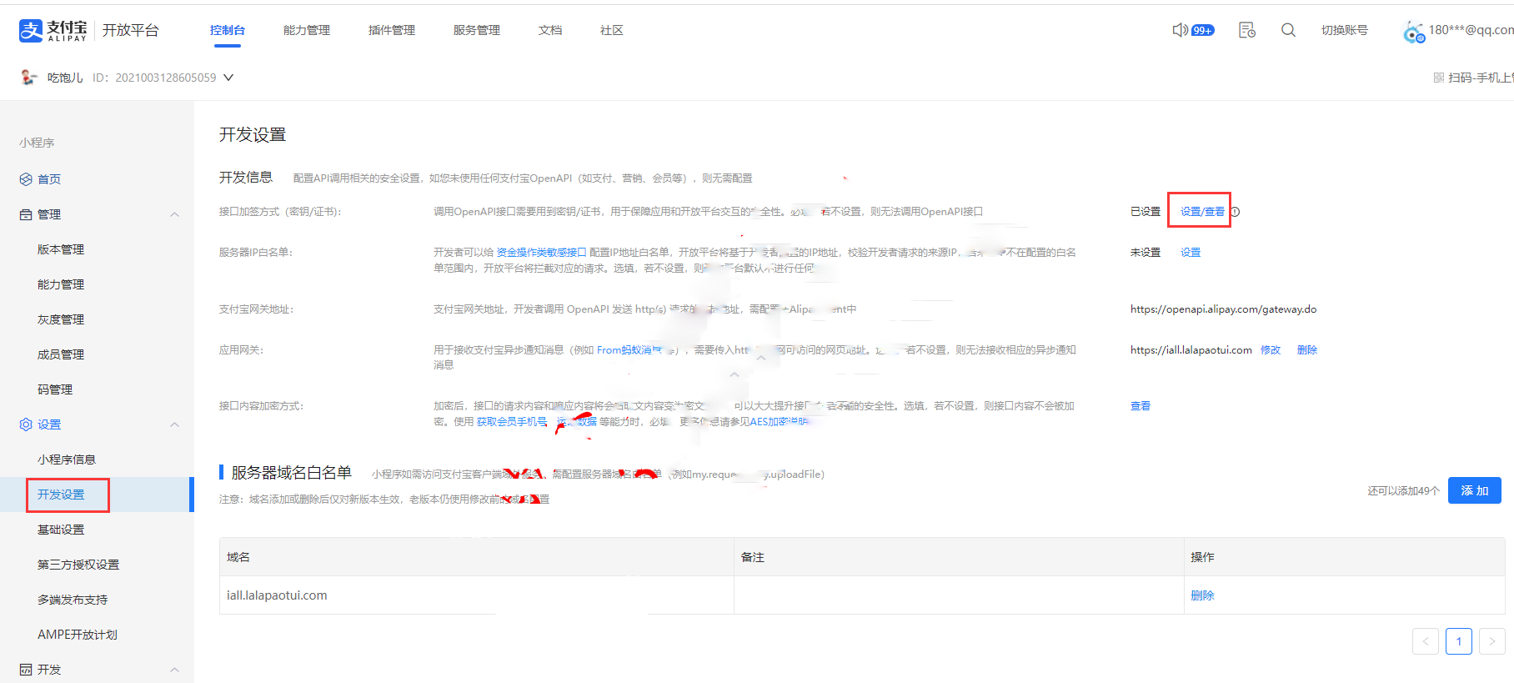Go to previous page arrow

click(x=1426, y=641)
